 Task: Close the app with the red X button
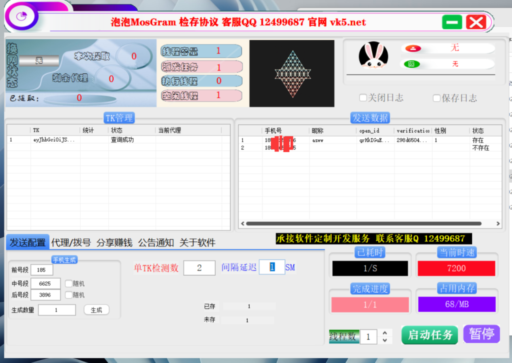[x=476, y=22]
